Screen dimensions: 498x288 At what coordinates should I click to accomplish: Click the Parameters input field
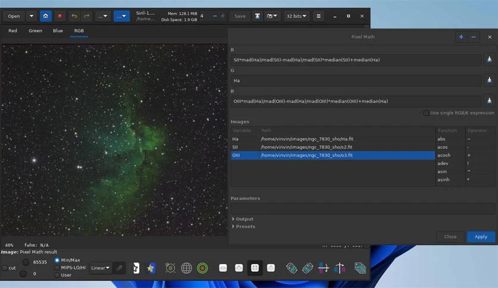point(363,209)
